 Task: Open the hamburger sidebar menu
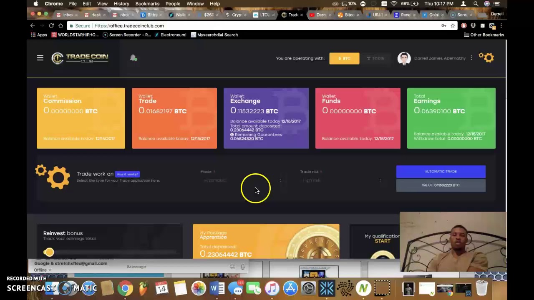pyautogui.click(x=40, y=58)
